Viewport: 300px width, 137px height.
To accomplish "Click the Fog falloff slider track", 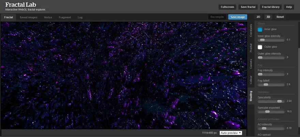I will point(271,85).
